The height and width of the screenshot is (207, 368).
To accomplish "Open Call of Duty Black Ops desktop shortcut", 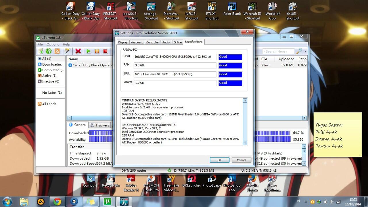I will 91,11.
